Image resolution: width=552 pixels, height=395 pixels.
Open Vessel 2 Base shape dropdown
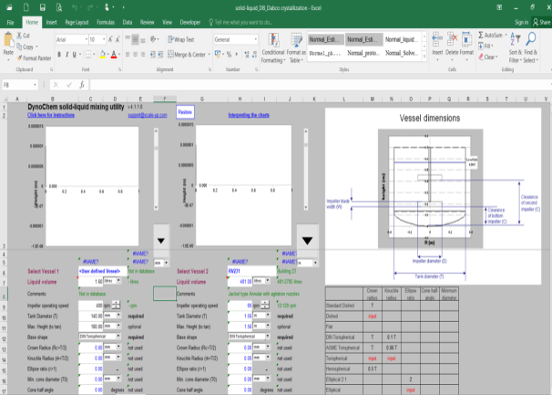tap(268, 336)
